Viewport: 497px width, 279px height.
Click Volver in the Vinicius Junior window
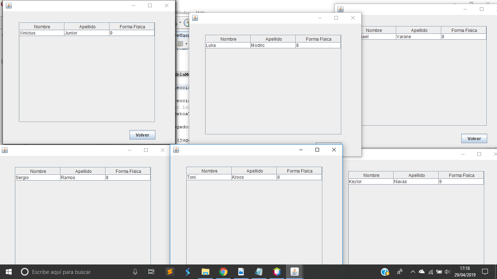coord(142,135)
